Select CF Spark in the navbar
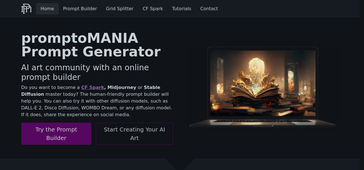 coord(153,9)
